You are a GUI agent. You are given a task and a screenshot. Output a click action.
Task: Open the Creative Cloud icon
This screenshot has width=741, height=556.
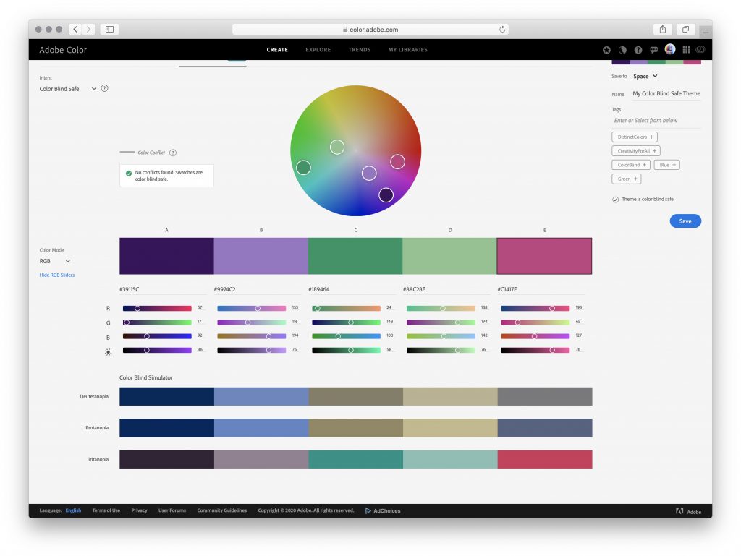click(700, 50)
